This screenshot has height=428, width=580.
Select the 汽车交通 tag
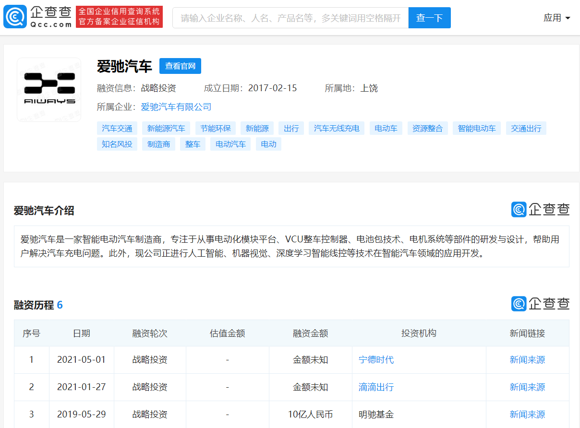pyautogui.click(x=117, y=128)
